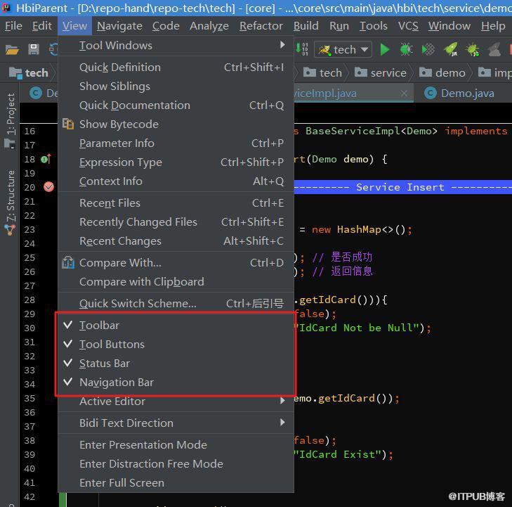Open the Code menu
The height and width of the screenshot is (507, 512).
pos(166,26)
